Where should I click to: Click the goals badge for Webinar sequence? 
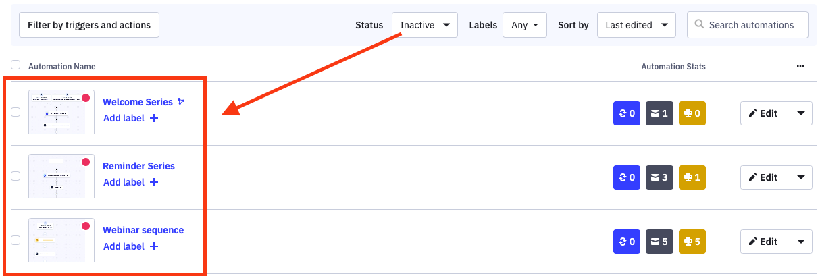(692, 242)
